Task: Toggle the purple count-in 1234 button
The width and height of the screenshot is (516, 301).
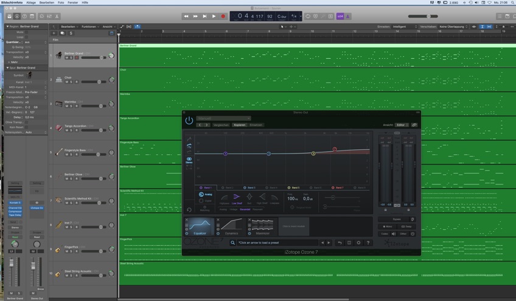Action: (x=340, y=16)
